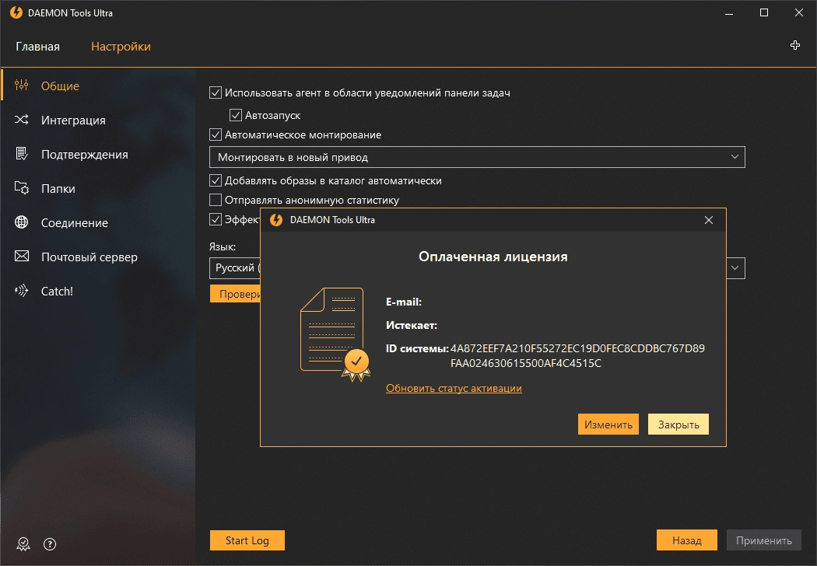Switch to the Главная tab
The width and height of the screenshot is (817, 566).
coord(37,47)
